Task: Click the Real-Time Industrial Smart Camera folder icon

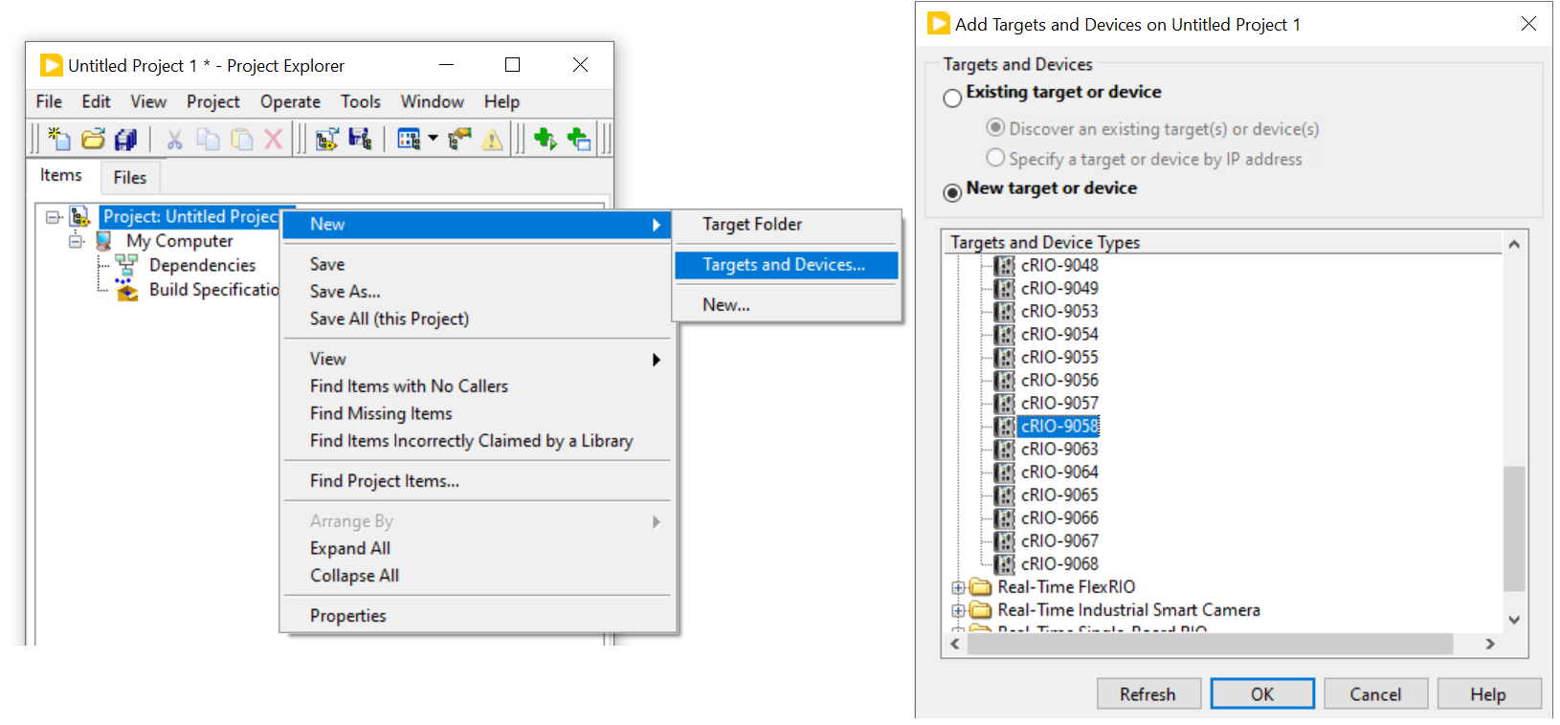Action: coord(980,609)
